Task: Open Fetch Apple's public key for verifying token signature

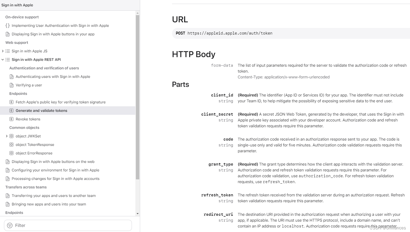Action: (x=61, y=102)
